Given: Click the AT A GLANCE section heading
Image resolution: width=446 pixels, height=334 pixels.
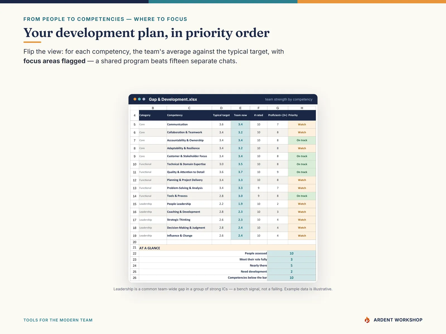Looking at the screenshot, I should point(150,248).
